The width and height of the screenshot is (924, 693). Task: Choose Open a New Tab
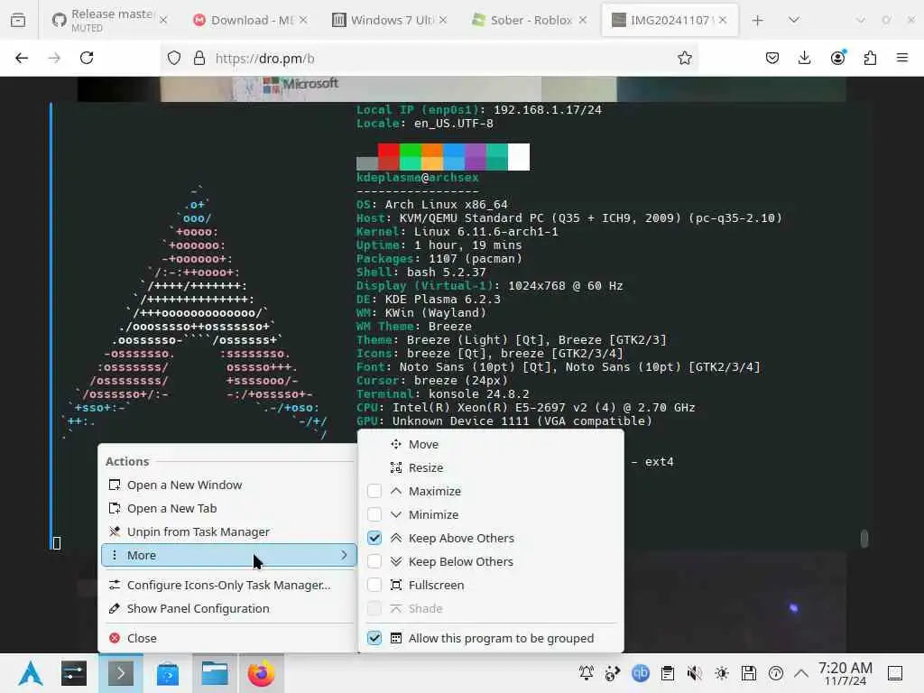[x=228, y=509]
